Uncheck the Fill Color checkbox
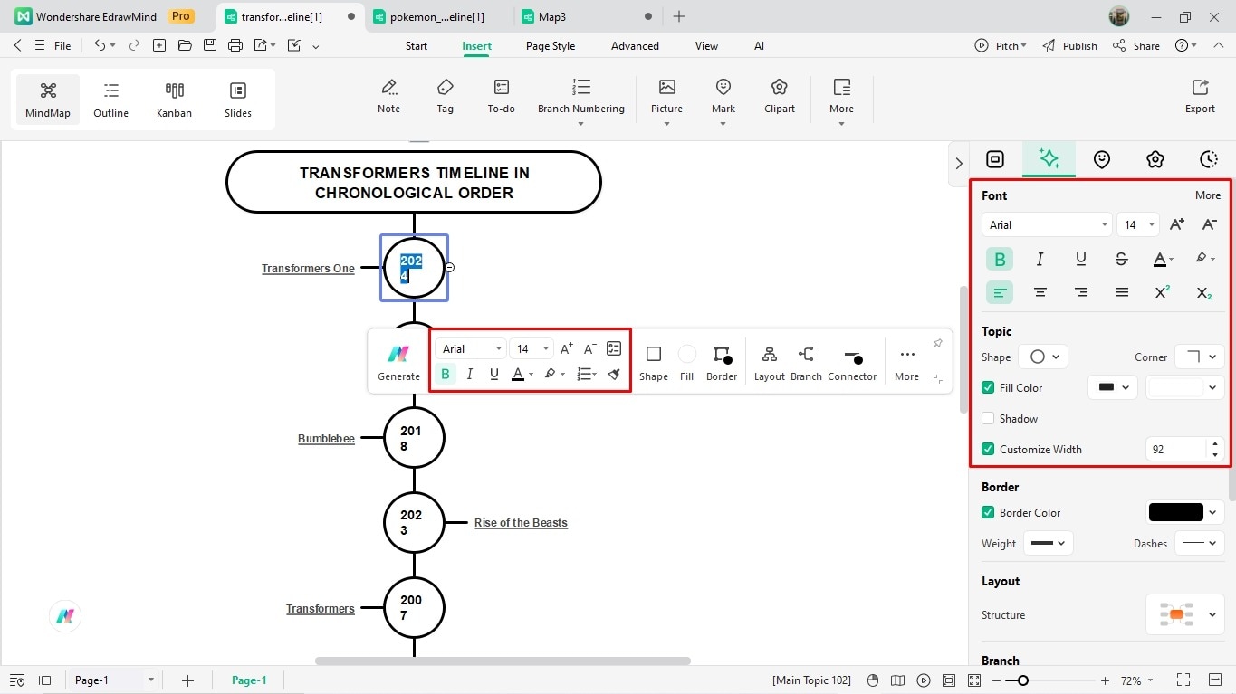 coord(988,387)
